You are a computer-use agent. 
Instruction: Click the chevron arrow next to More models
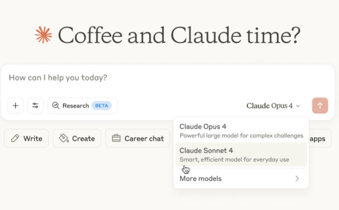tap(297, 179)
